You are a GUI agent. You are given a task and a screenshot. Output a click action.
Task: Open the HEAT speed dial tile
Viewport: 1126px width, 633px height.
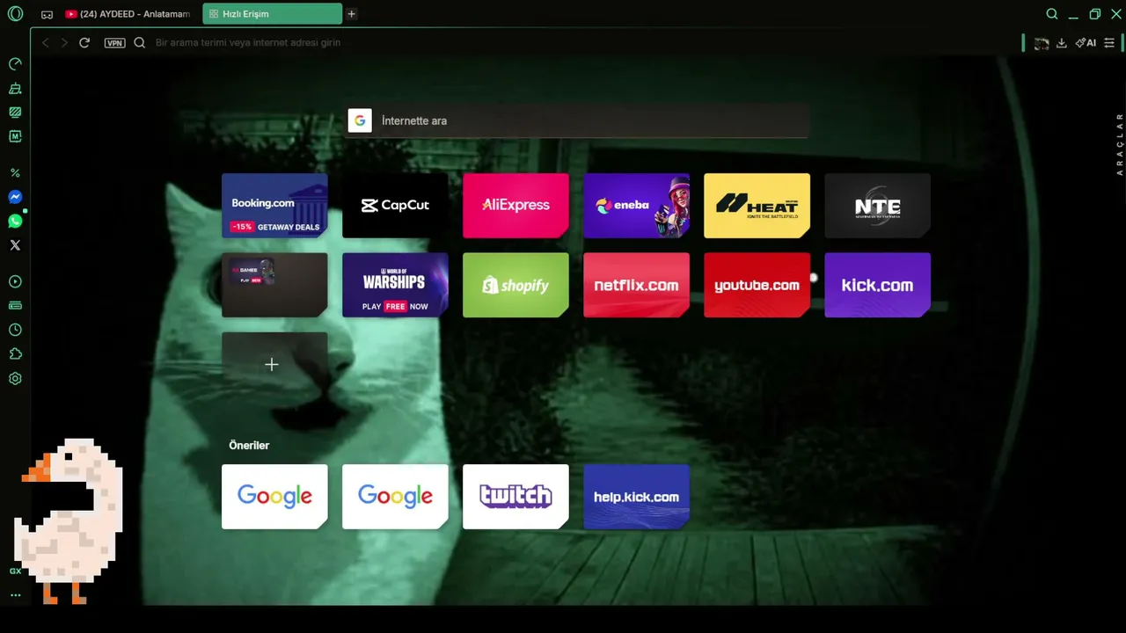(757, 205)
